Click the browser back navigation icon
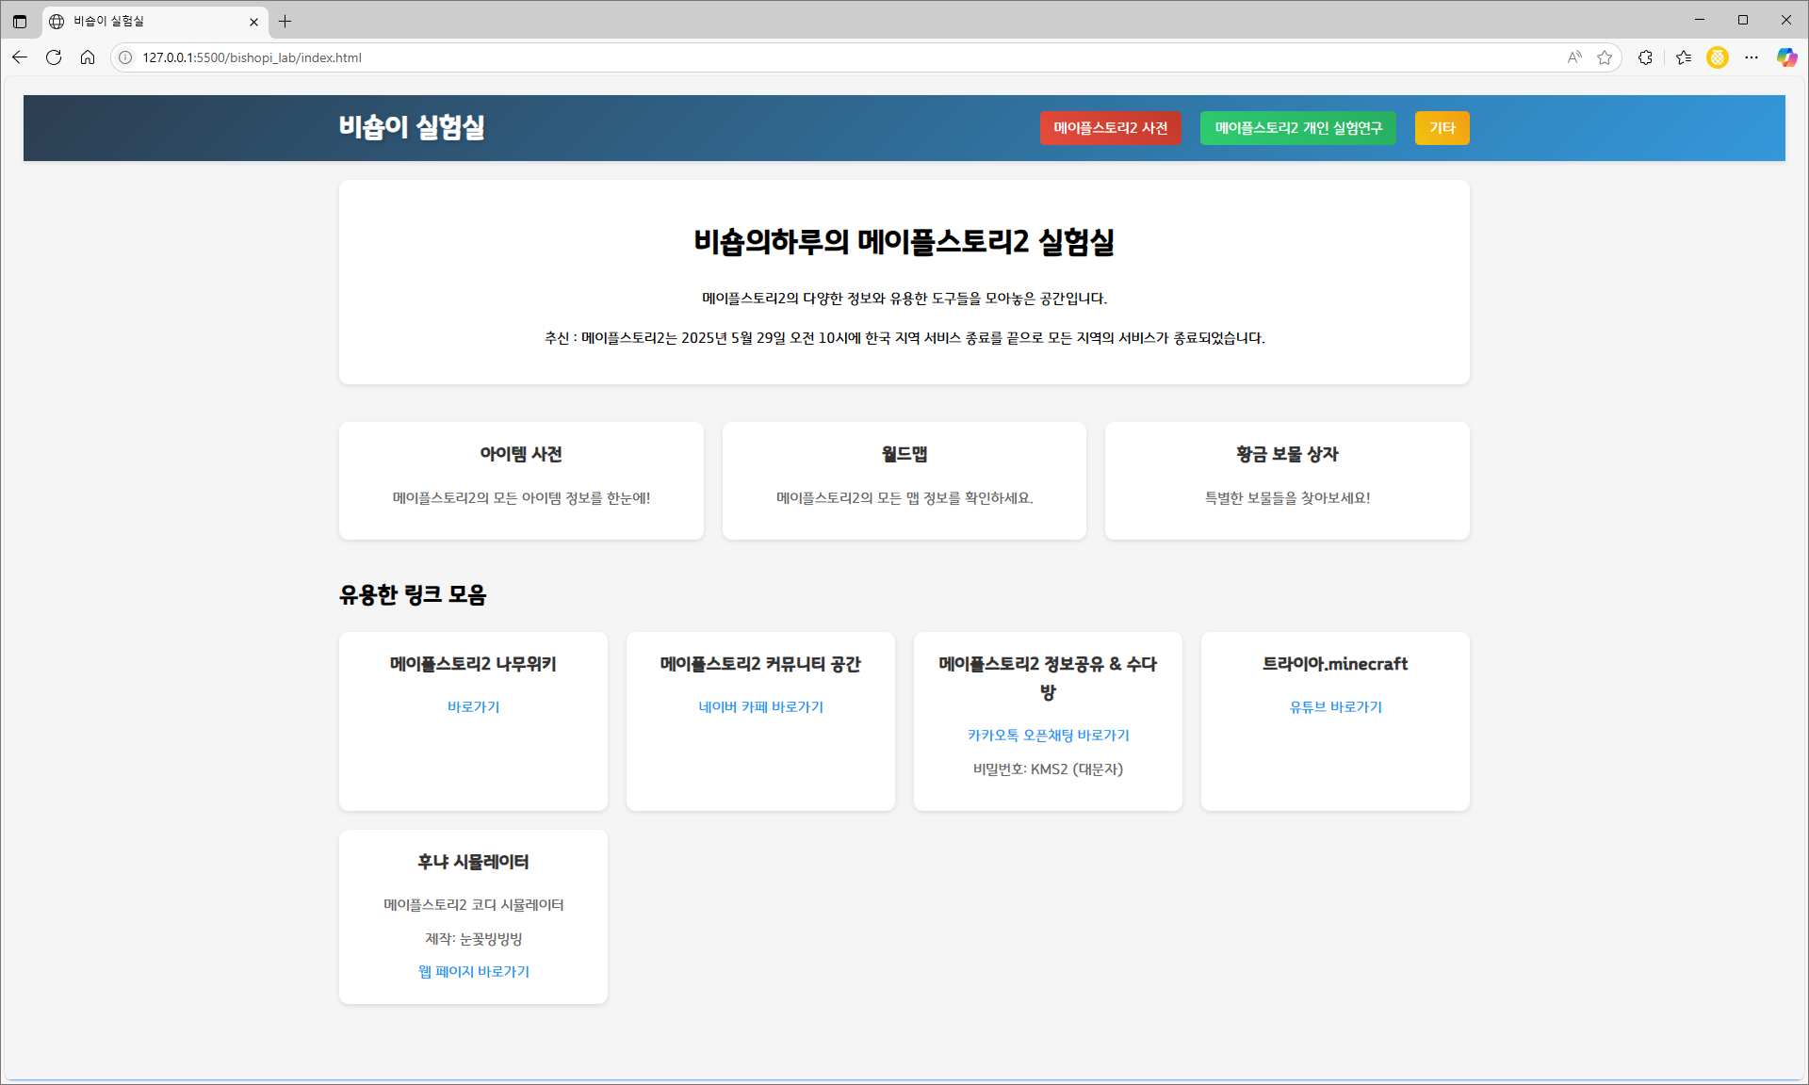Screen dimensions: 1809x1085 point(19,57)
